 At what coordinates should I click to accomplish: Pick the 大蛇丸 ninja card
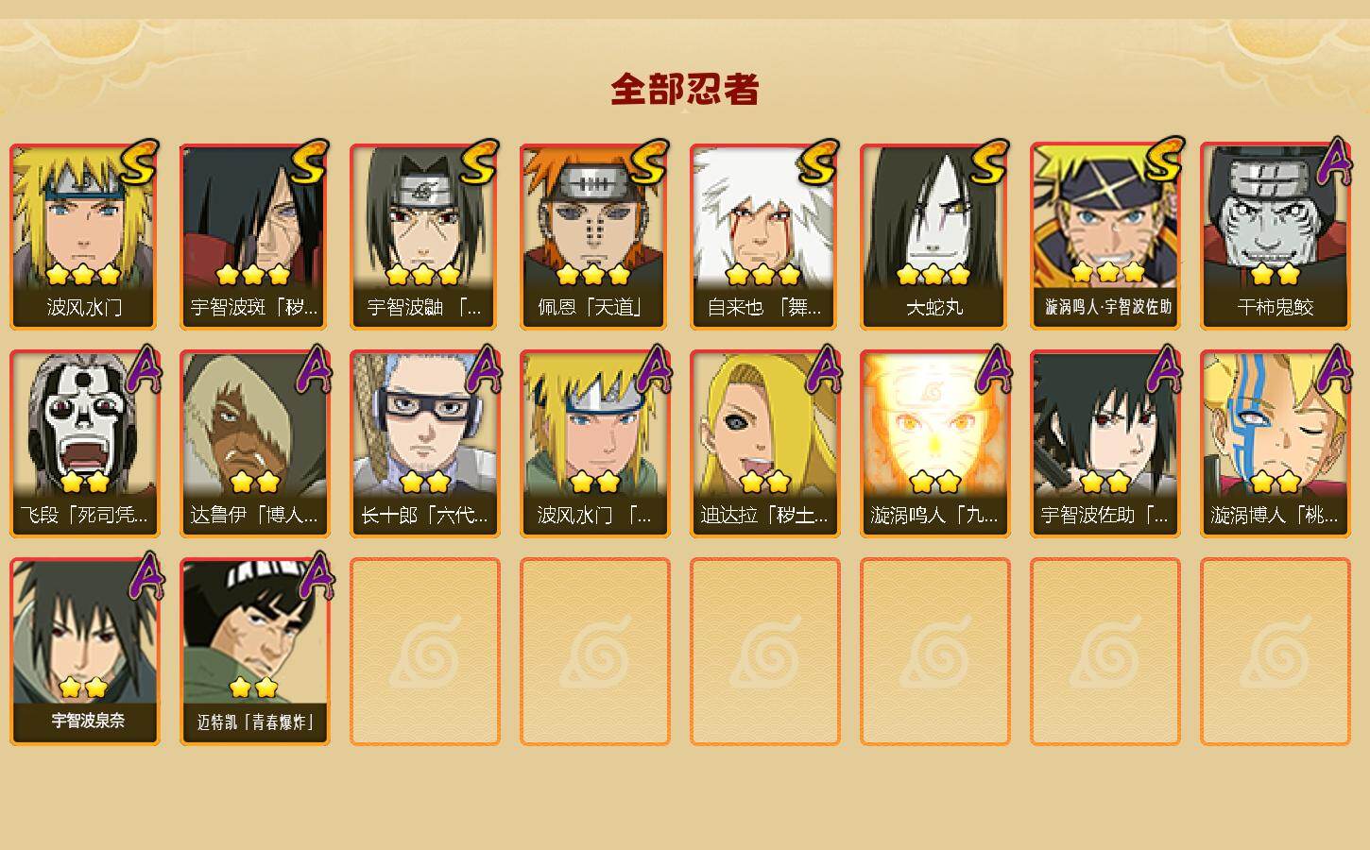934,236
